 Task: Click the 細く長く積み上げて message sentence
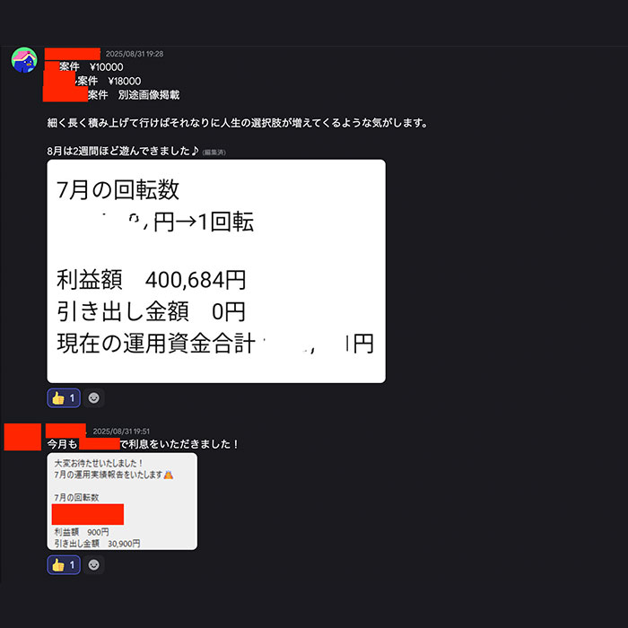[238, 123]
